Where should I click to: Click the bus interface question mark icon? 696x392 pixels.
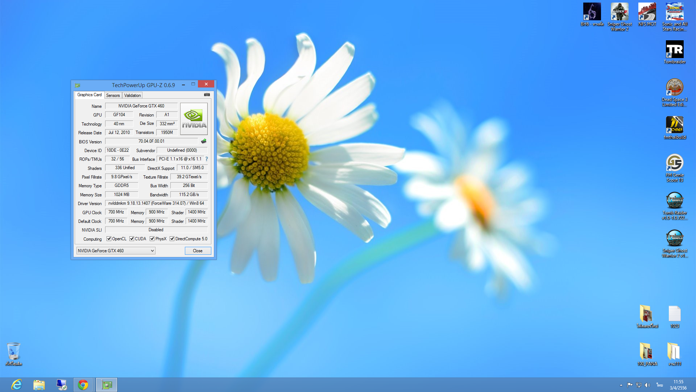coord(207,159)
